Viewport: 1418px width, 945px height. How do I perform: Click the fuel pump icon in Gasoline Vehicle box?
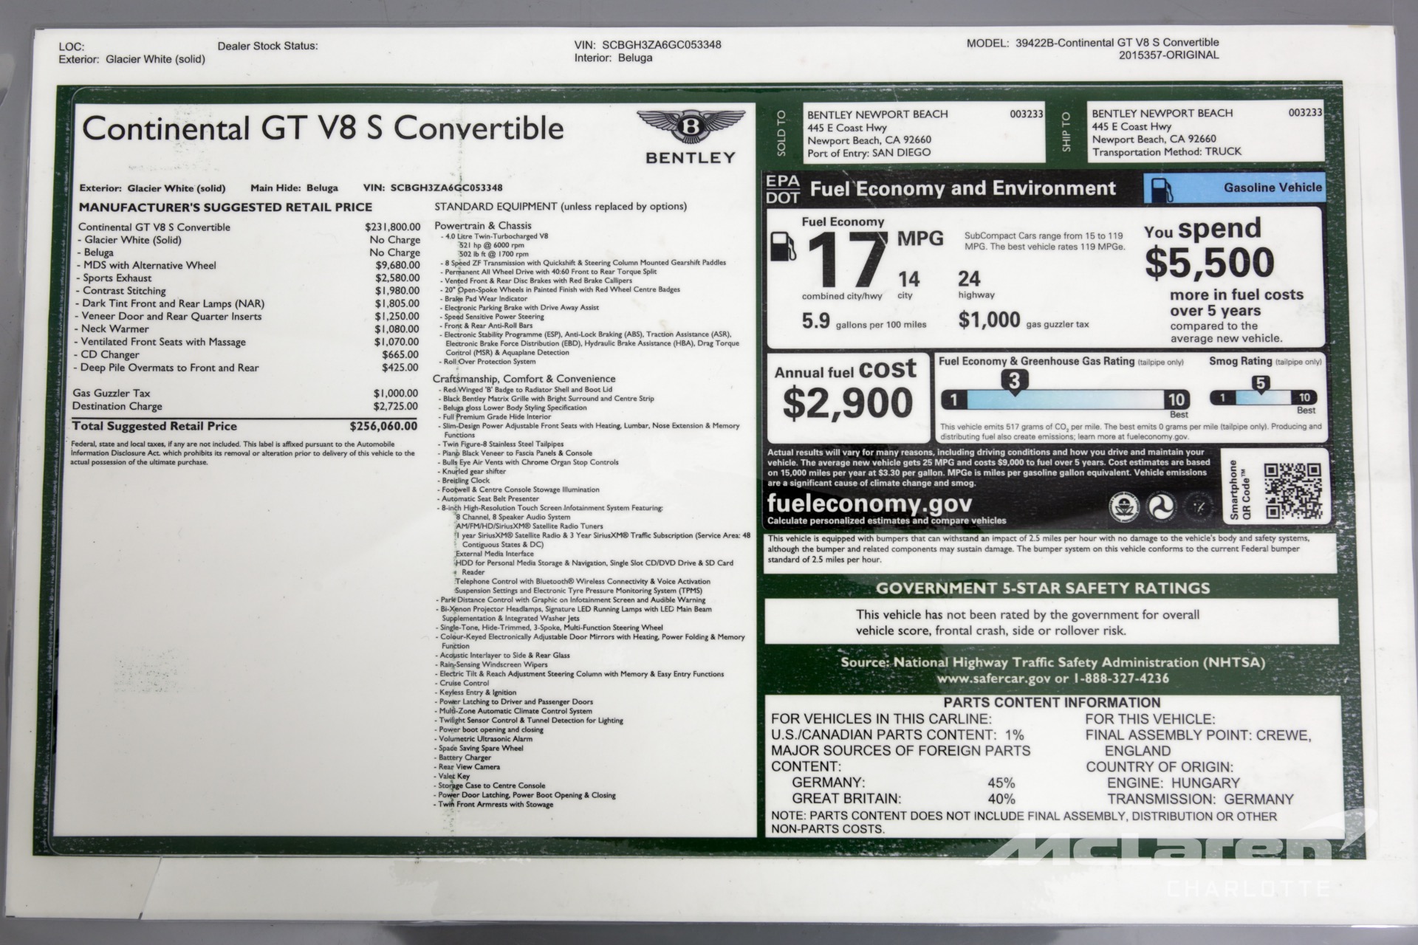coord(1161,189)
